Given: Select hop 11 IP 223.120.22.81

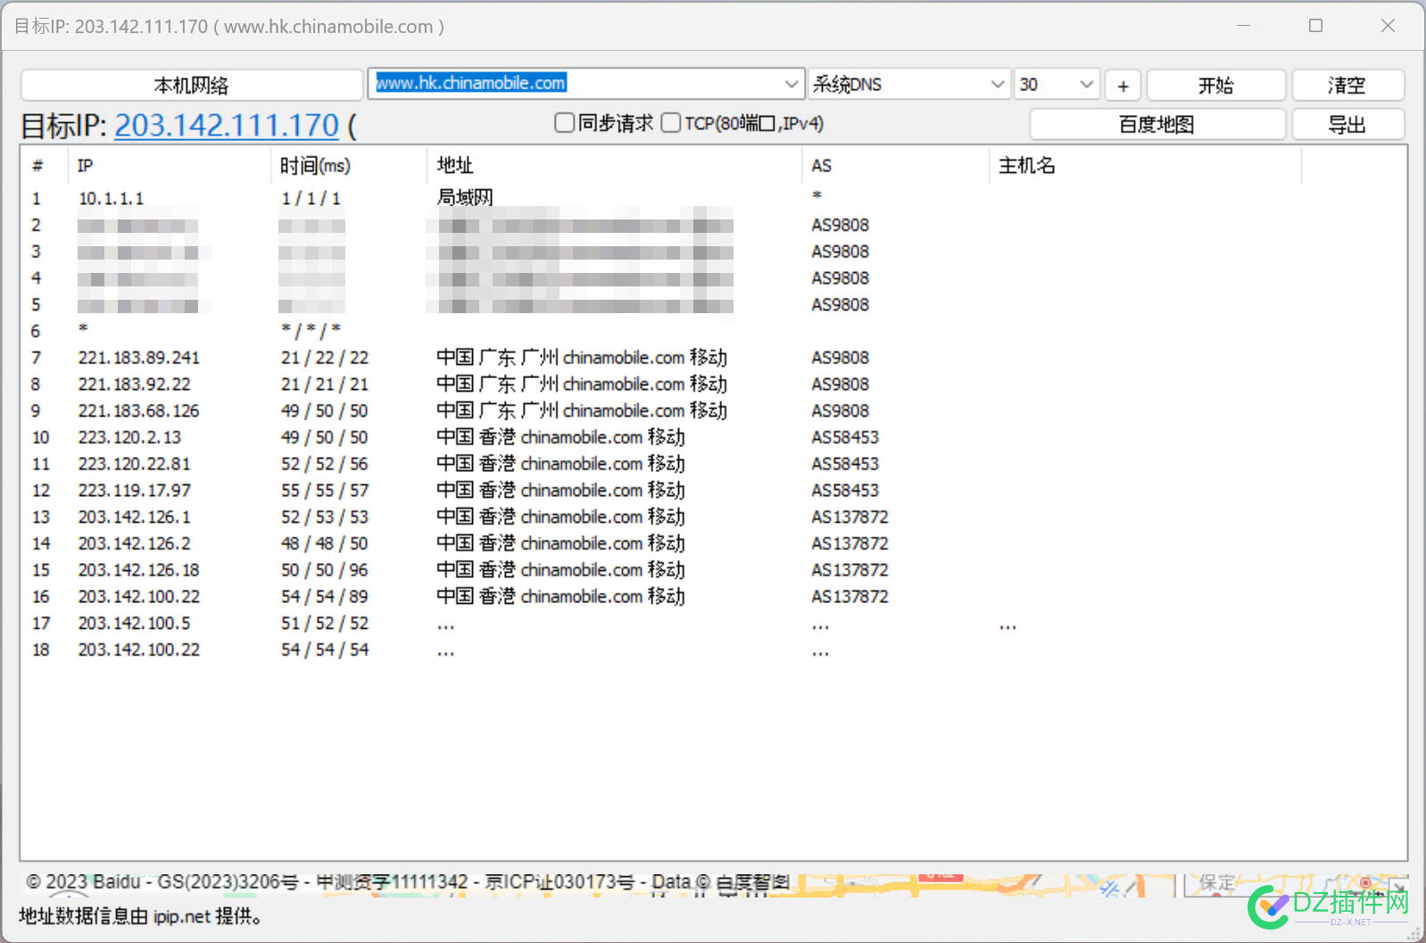Looking at the screenshot, I should point(134,464).
